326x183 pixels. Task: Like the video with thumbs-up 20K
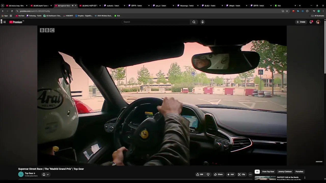200,174
